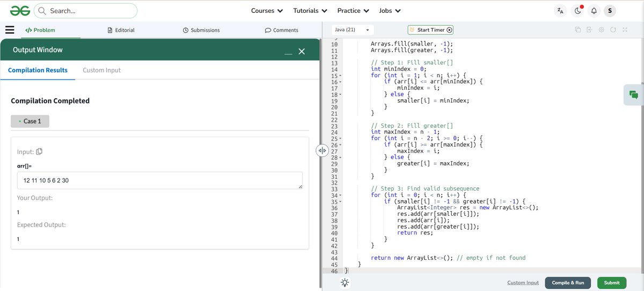Expand the Practice dropdown menu
Image resolution: width=644 pixels, height=291 pixels.
click(353, 11)
